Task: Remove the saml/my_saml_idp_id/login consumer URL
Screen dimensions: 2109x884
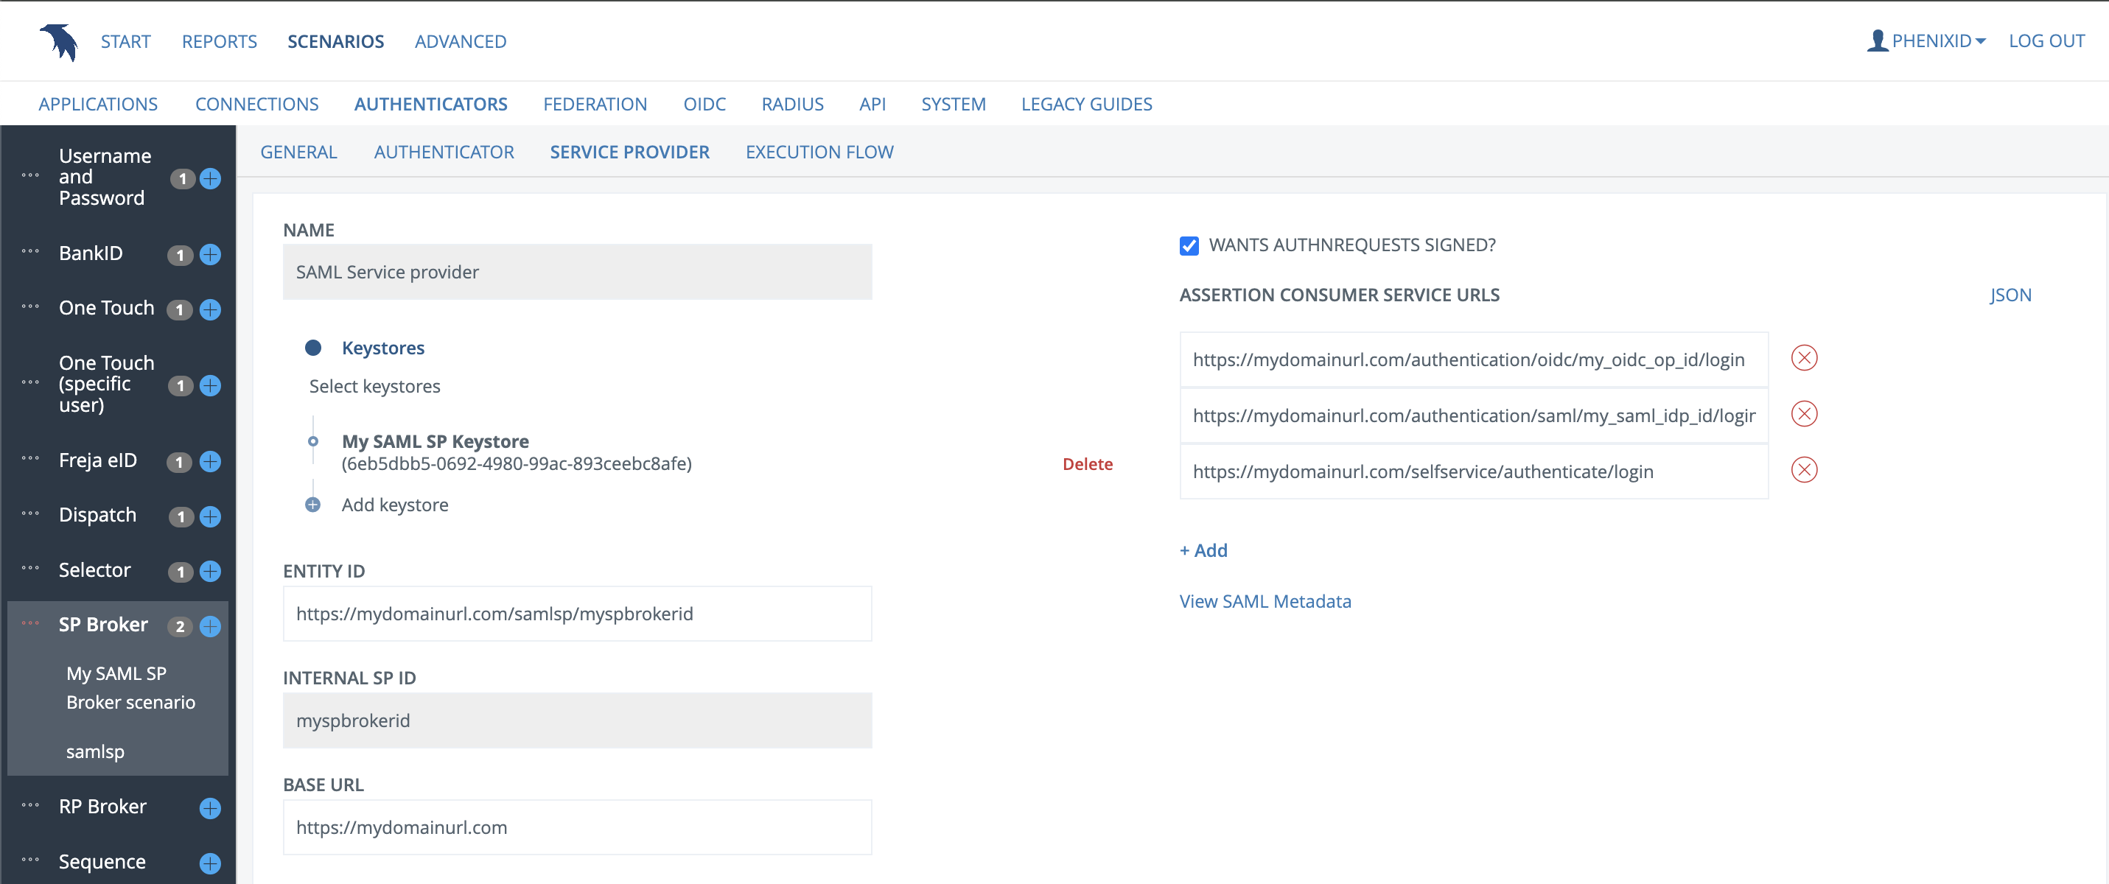Action: 1804,413
